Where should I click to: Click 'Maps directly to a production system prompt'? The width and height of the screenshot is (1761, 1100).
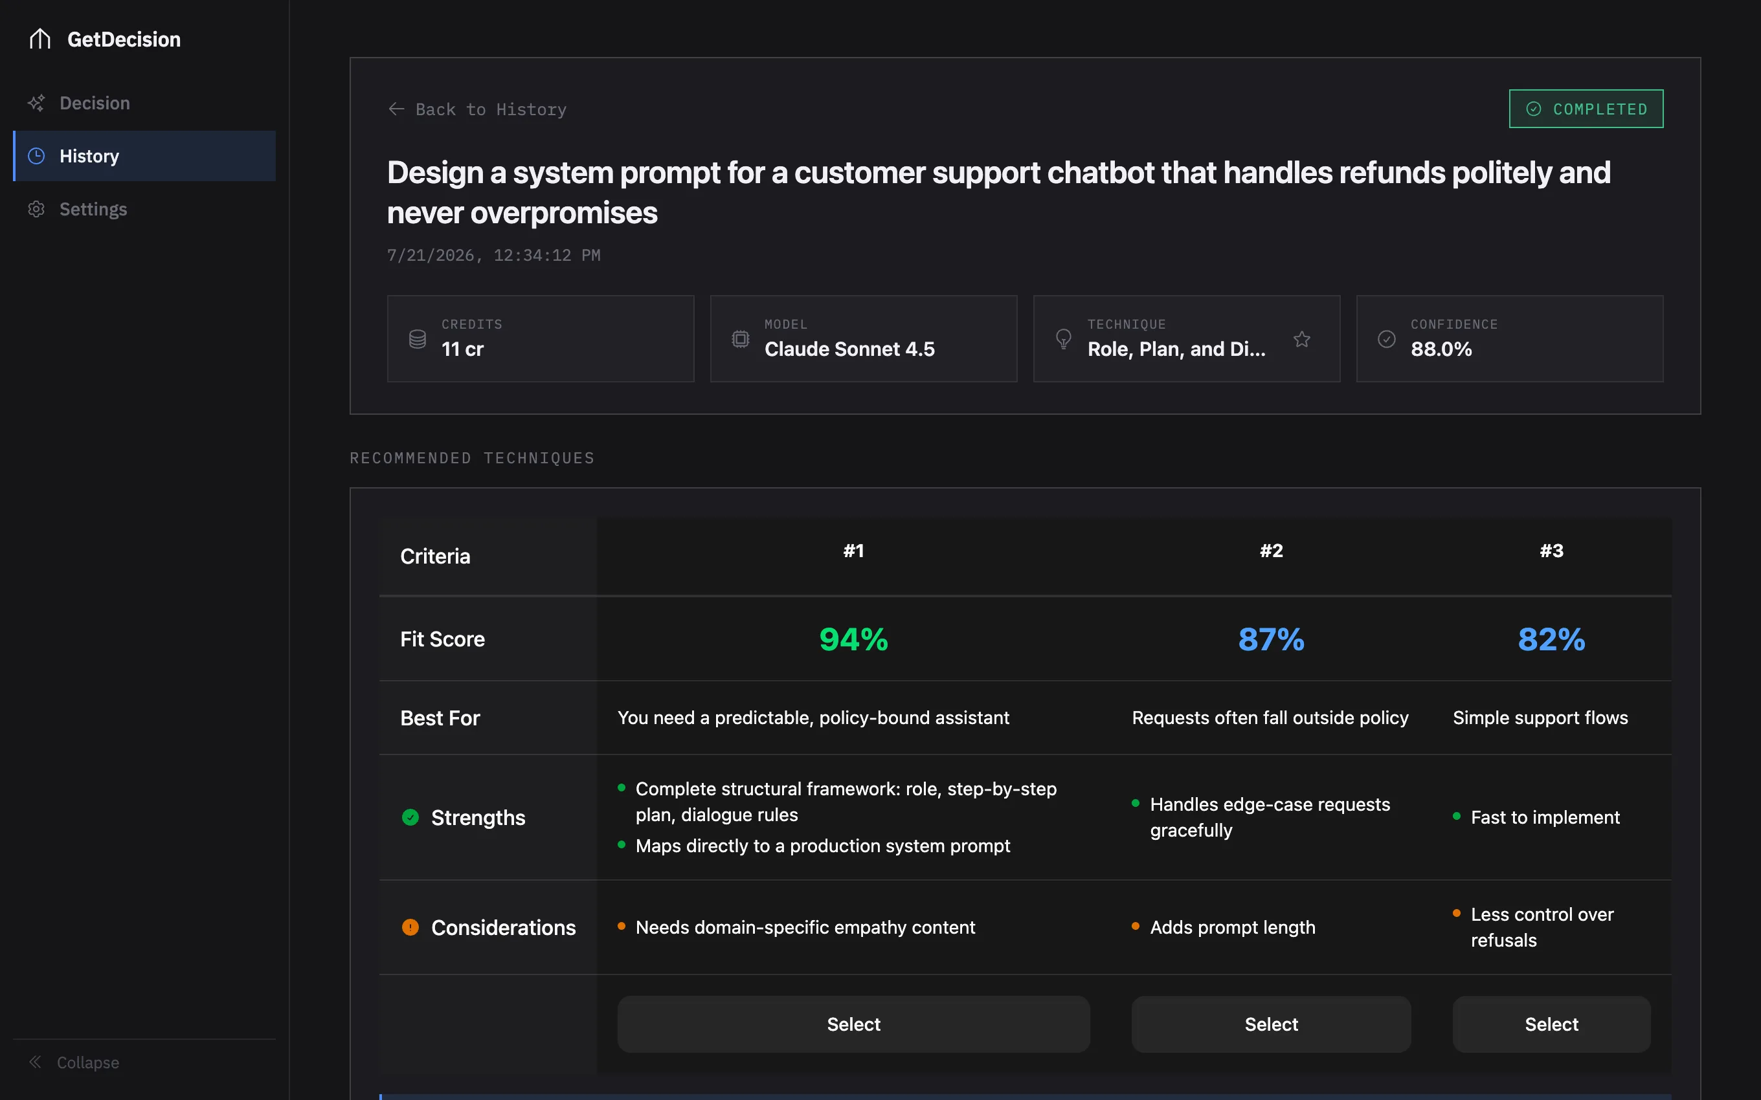click(x=823, y=846)
